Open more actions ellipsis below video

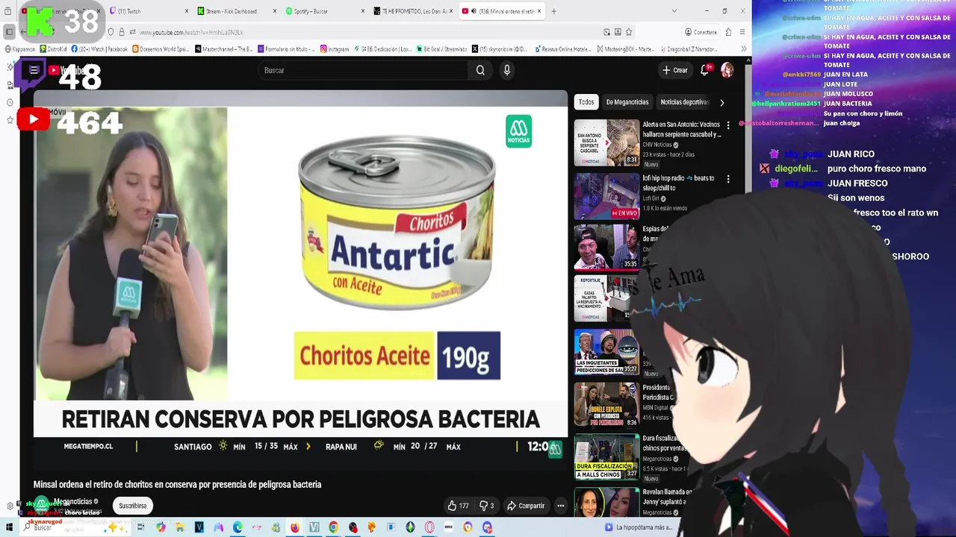pyautogui.click(x=560, y=506)
